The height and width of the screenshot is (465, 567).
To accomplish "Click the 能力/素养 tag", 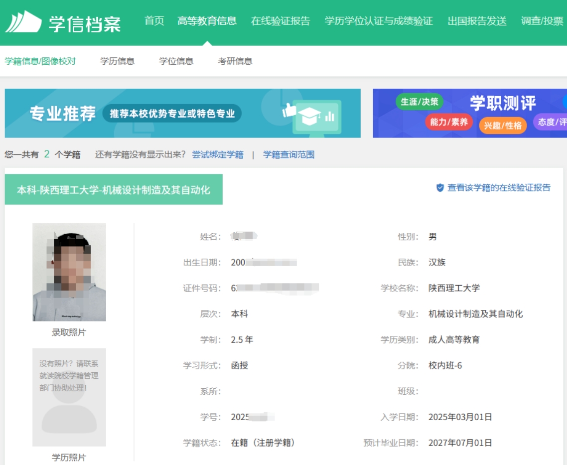I will pos(449,122).
